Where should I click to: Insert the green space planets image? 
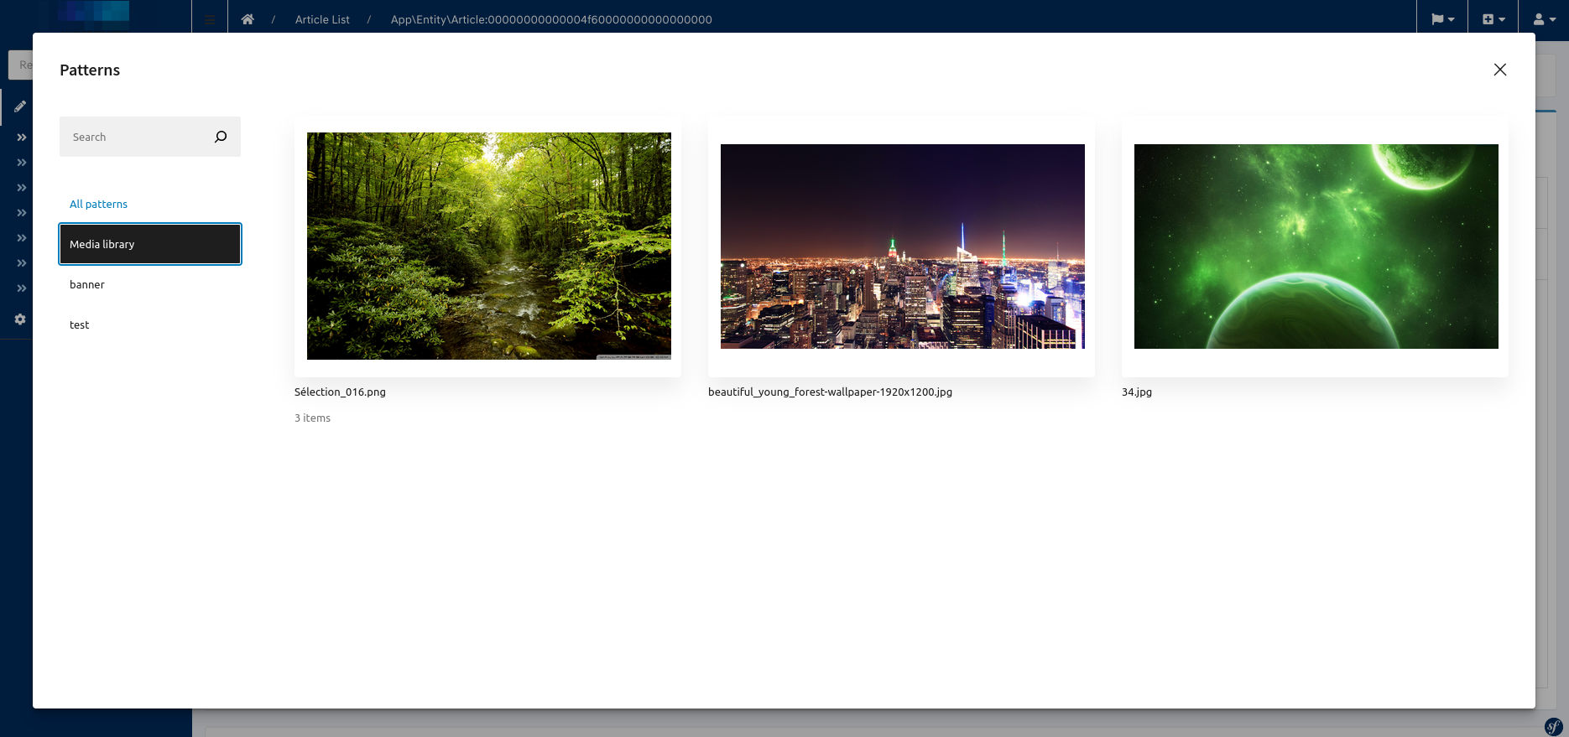pyautogui.click(x=1316, y=246)
